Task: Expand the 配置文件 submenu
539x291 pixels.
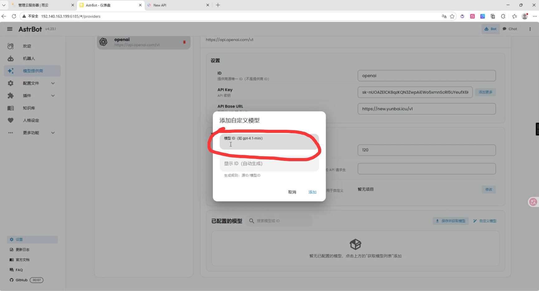Action: (x=53, y=83)
